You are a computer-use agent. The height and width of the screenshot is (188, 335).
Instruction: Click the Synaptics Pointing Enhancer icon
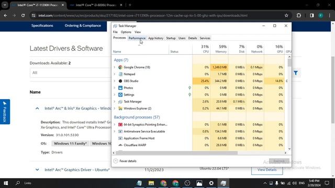coord(120,124)
